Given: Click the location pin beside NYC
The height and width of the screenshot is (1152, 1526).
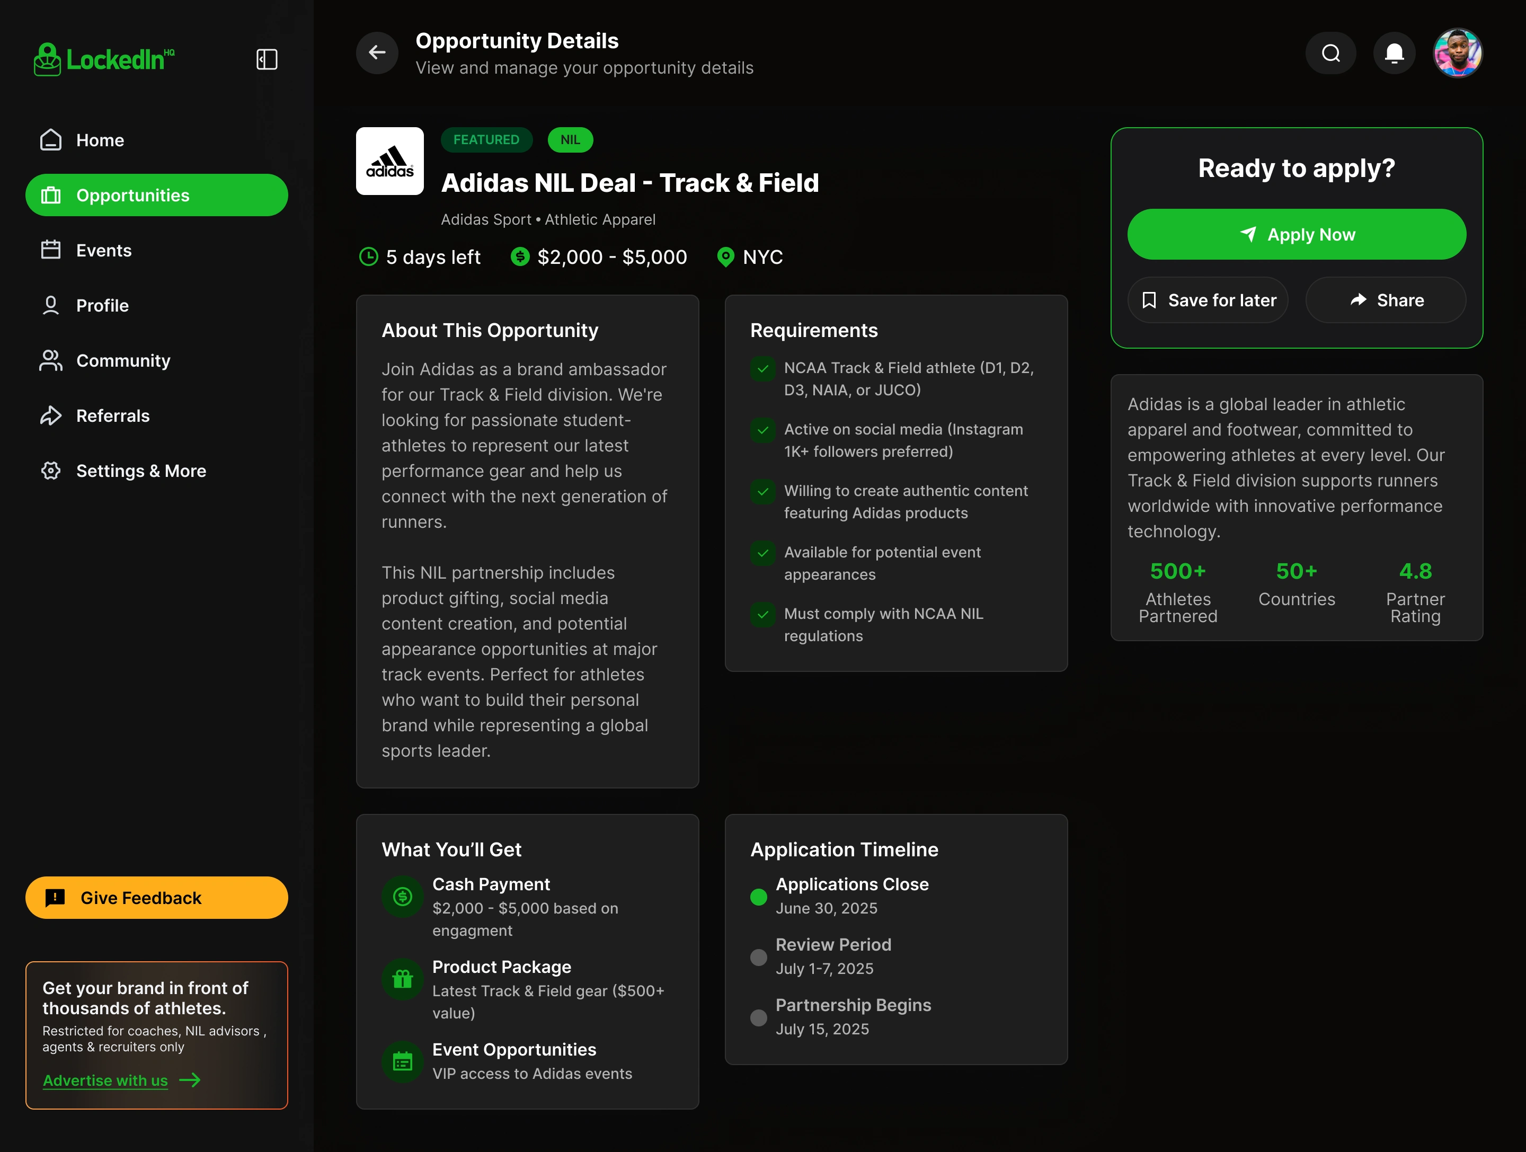Looking at the screenshot, I should 726,256.
